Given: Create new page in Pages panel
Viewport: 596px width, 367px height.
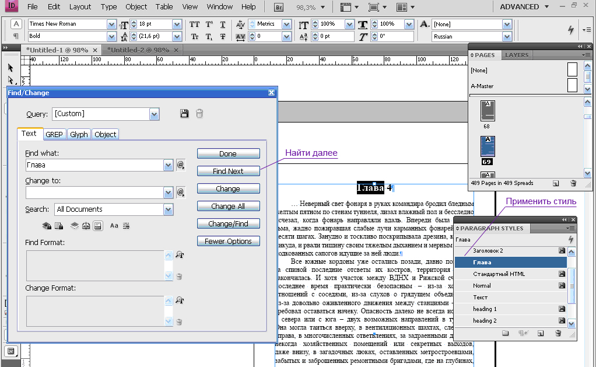Looking at the screenshot, I should [x=556, y=183].
